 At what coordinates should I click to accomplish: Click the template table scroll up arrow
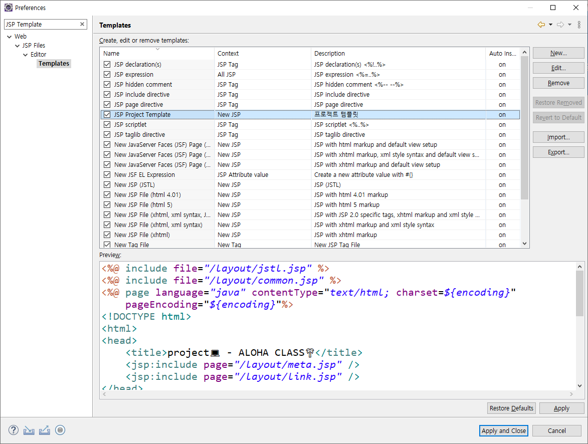click(x=525, y=52)
